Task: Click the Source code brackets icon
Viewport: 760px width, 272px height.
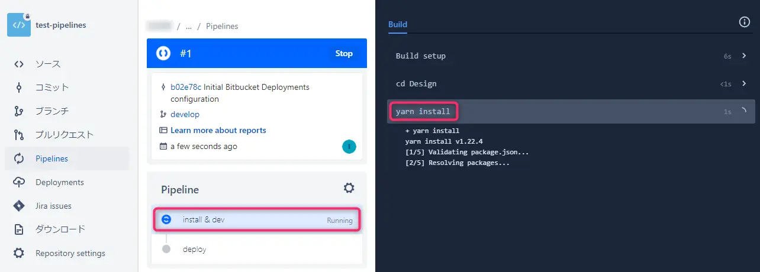Action: (x=19, y=64)
